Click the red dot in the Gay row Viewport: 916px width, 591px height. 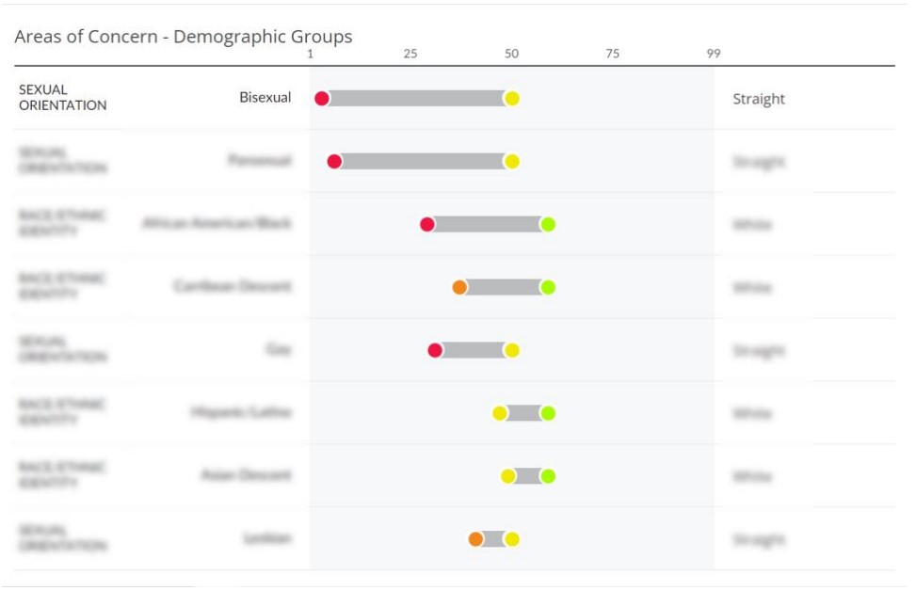tap(435, 350)
